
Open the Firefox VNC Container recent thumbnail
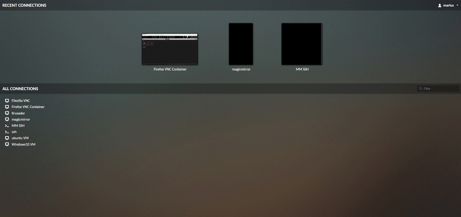pyautogui.click(x=170, y=49)
